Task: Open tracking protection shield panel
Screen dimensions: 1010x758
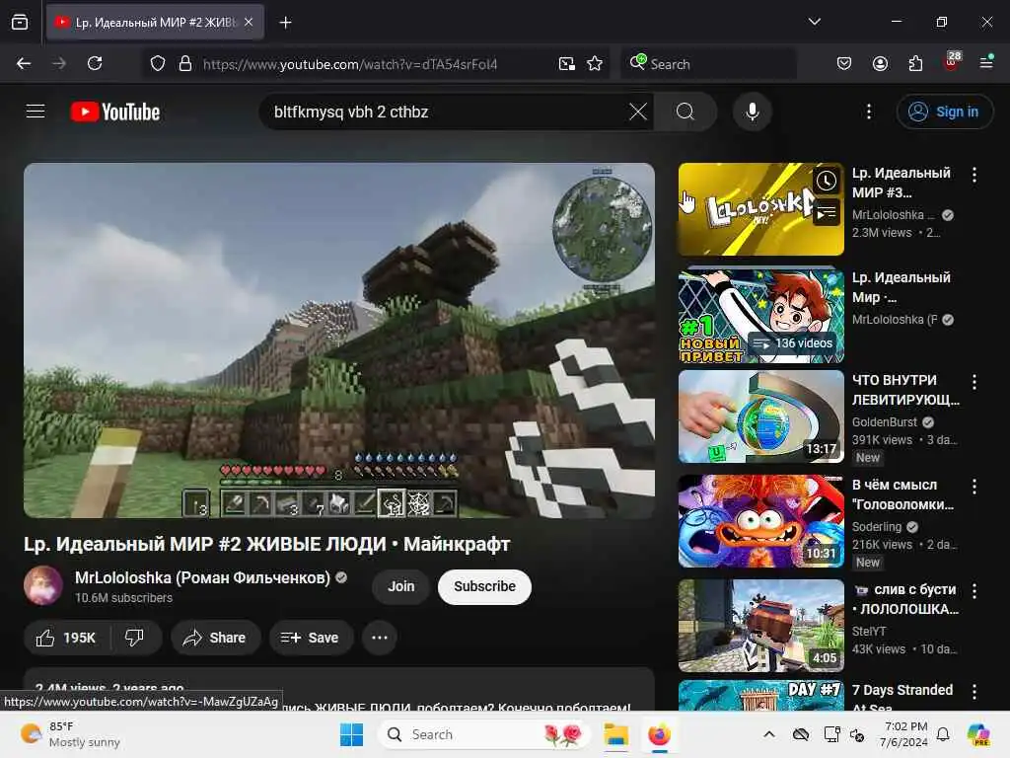Action: 158,64
